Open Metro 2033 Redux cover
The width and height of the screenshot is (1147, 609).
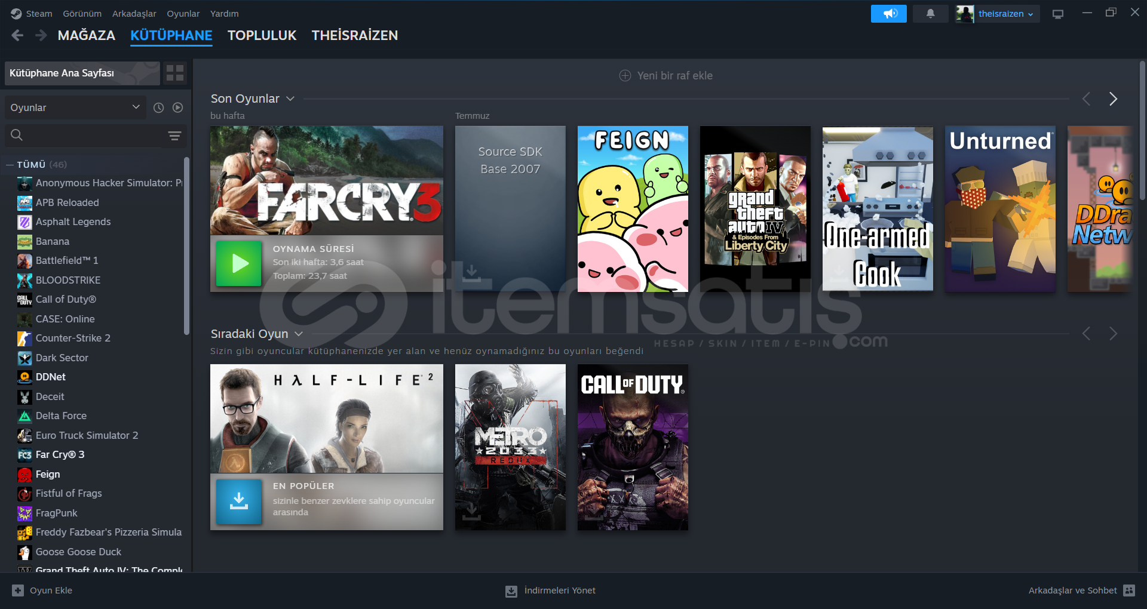(510, 447)
